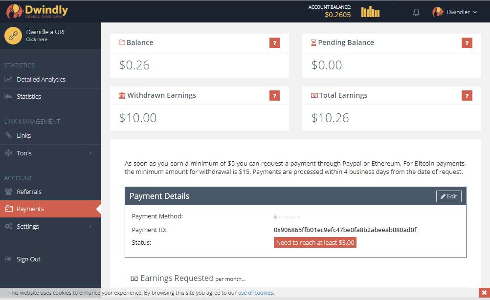Click the Links chain icon in sidebar
Screen dimensions: 490x300
8,135
